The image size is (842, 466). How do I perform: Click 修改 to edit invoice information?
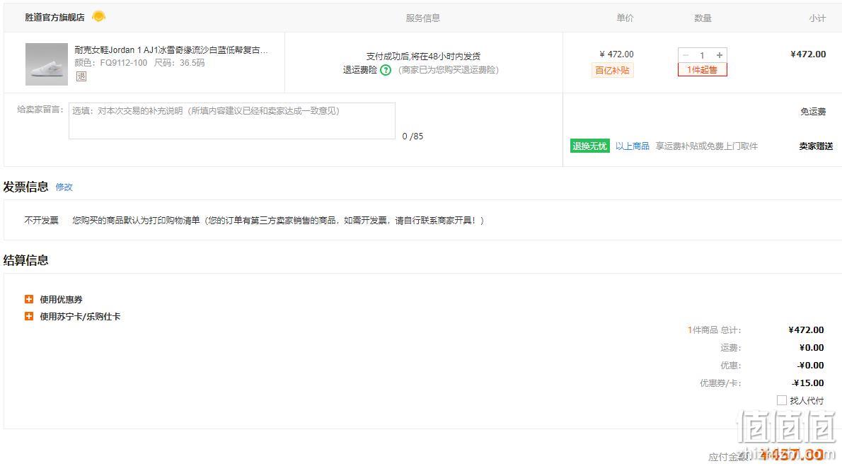64,187
